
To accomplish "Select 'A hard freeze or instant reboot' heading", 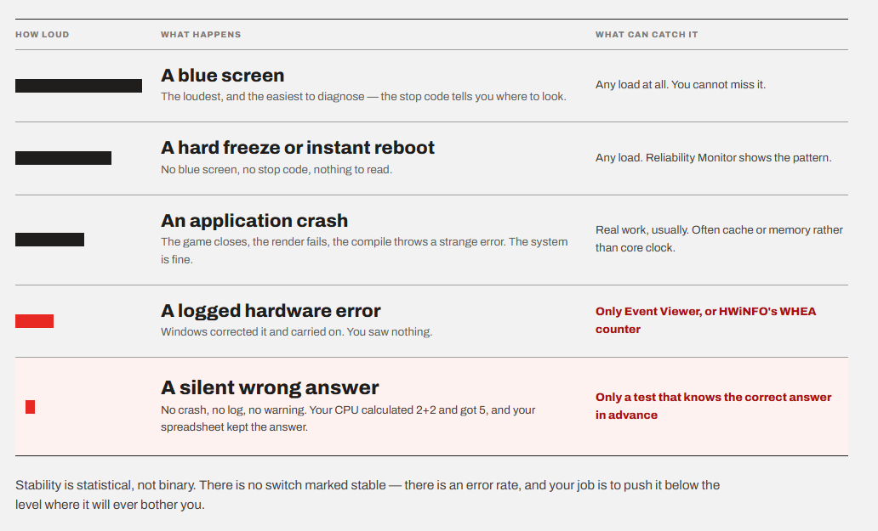I will point(297,148).
